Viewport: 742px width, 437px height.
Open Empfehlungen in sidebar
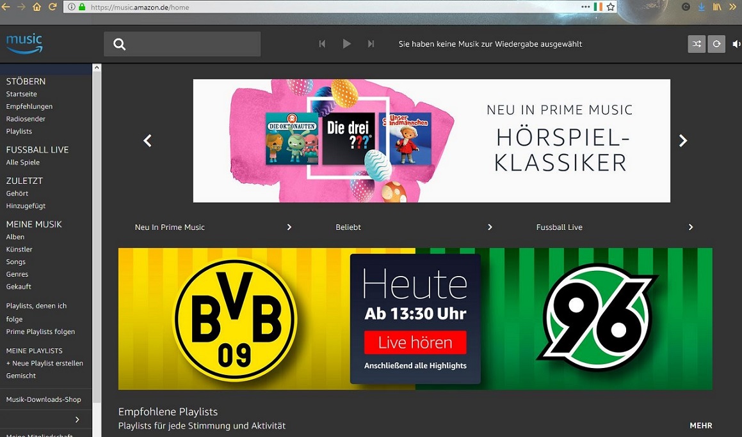29,106
